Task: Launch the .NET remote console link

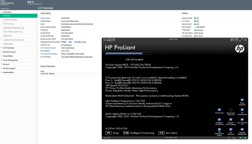Action: [x=70, y=42]
